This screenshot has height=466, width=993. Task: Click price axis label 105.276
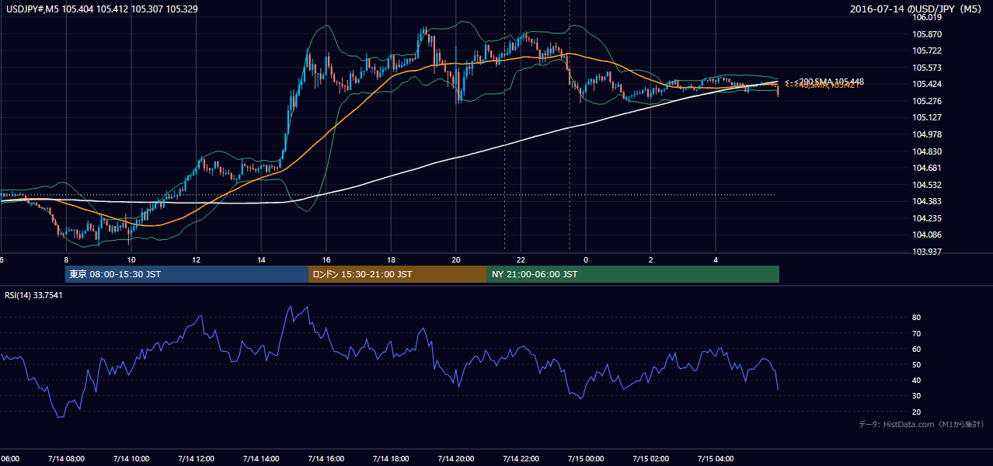click(927, 101)
